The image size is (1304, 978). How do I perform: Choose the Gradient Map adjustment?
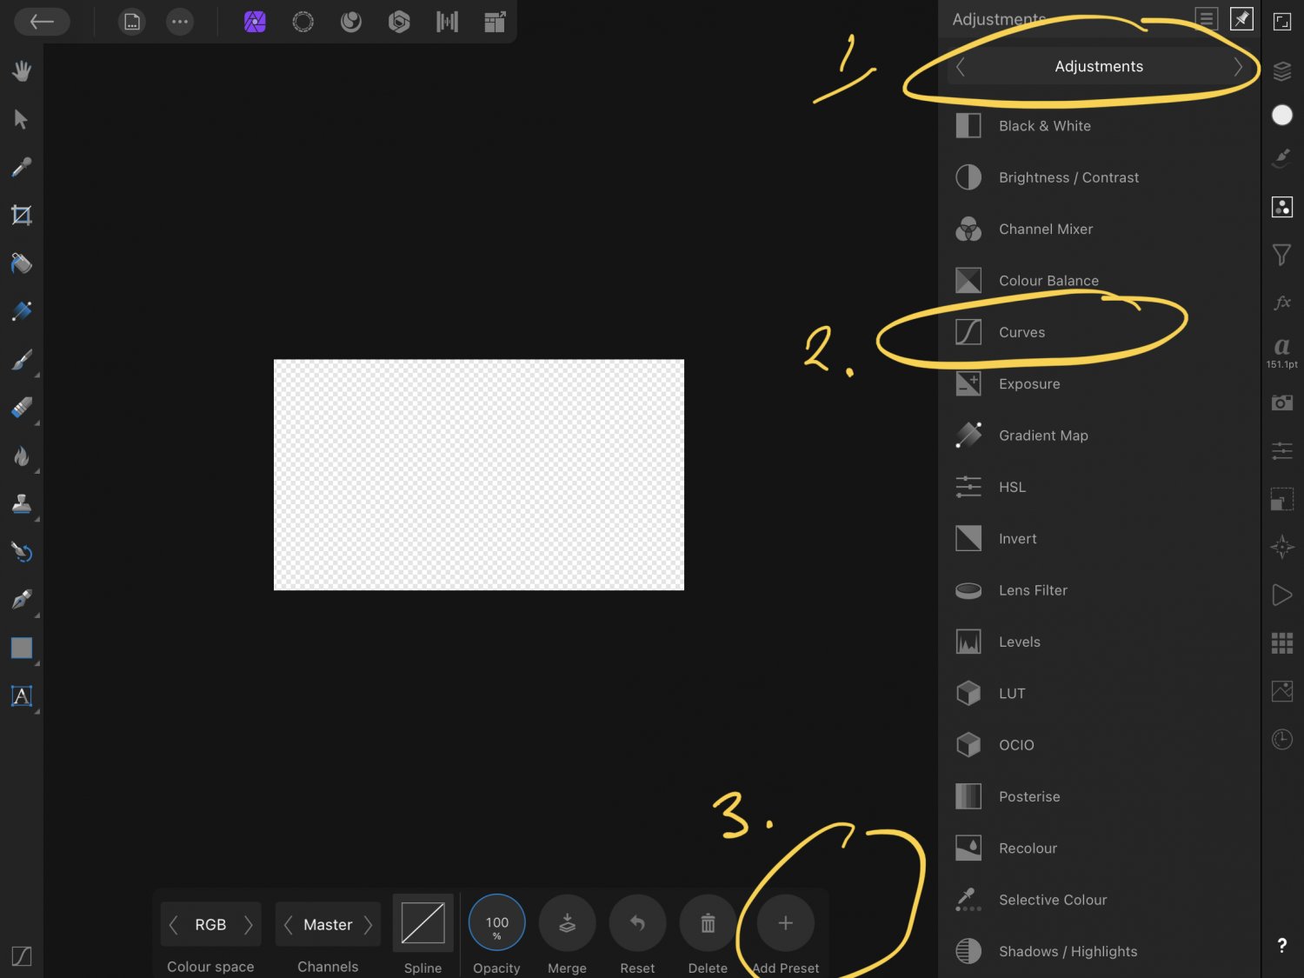click(1100, 436)
